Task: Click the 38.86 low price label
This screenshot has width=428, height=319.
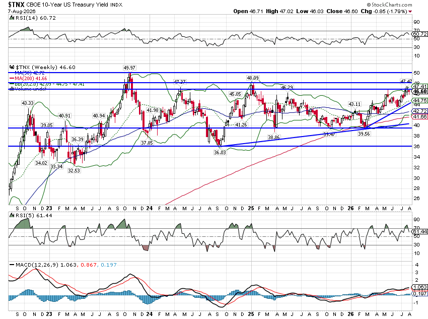Action: click(273, 138)
